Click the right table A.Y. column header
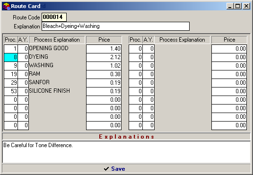253x175 pixels. click(148, 40)
